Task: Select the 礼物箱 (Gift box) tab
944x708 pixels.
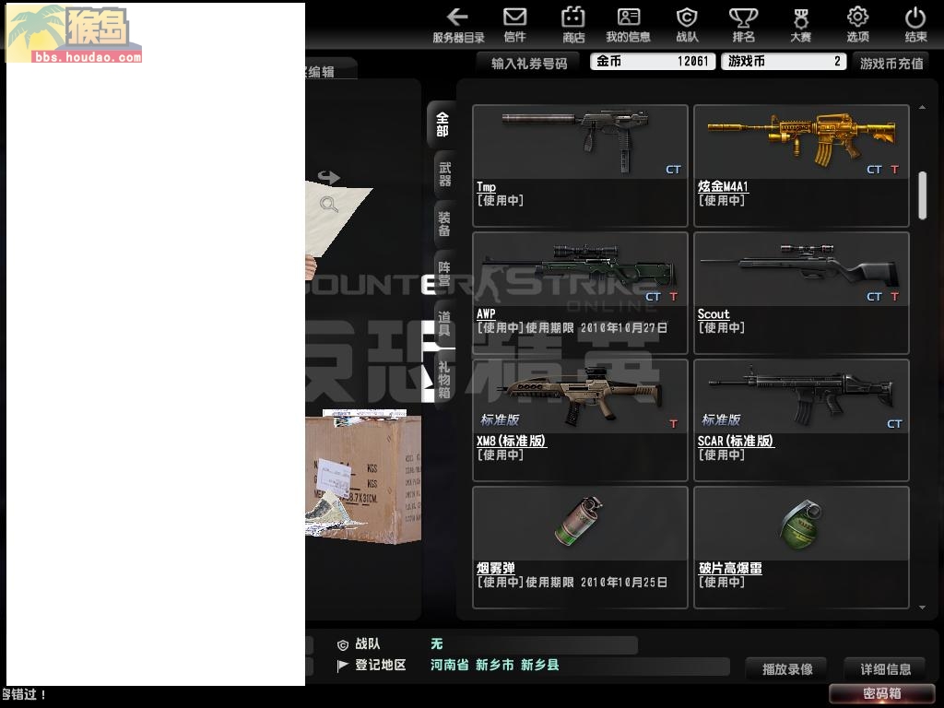Action: [x=444, y=380]
